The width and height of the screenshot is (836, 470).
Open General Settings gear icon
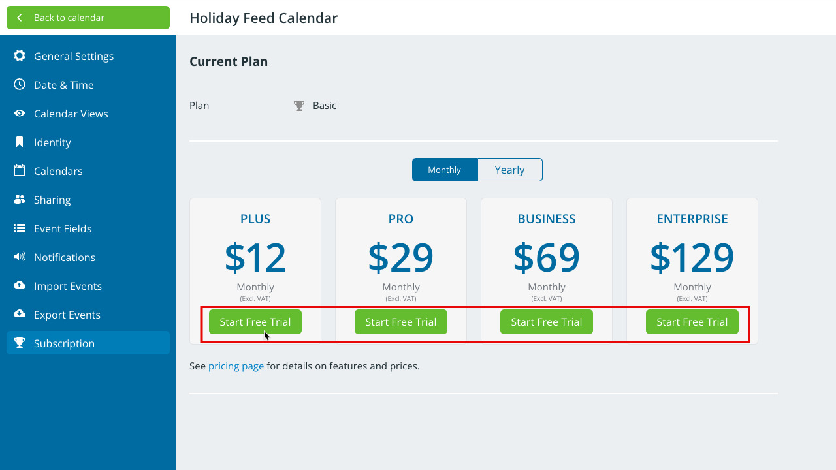coord(20,56)
